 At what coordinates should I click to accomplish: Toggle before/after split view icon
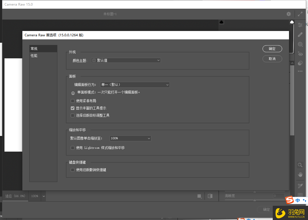click(210, 196)
